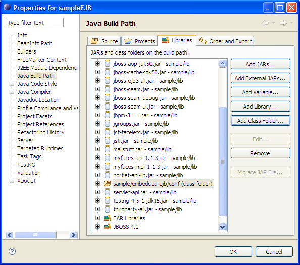Switch to the Source tab

click(104, 41)
